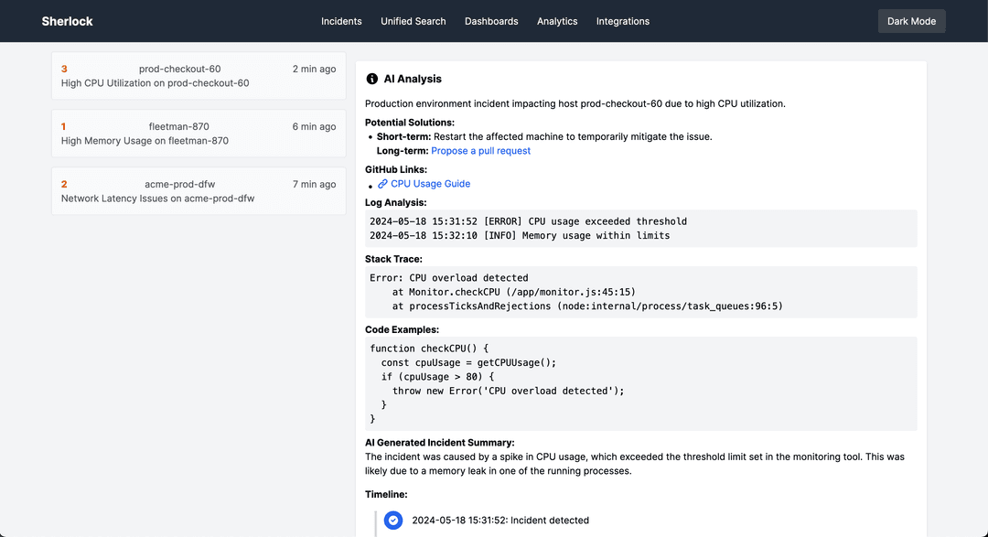Click severity number 2 on acme-prod-dfw

click(64, 184)
